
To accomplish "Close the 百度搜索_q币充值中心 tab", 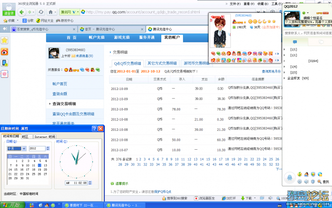I will click(74, 29).
